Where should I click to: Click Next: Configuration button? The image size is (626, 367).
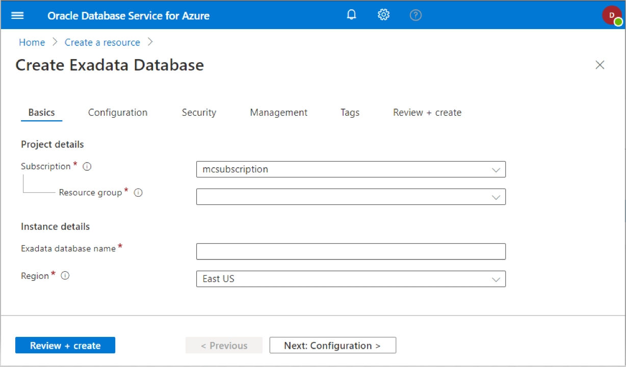click(332, 346)
